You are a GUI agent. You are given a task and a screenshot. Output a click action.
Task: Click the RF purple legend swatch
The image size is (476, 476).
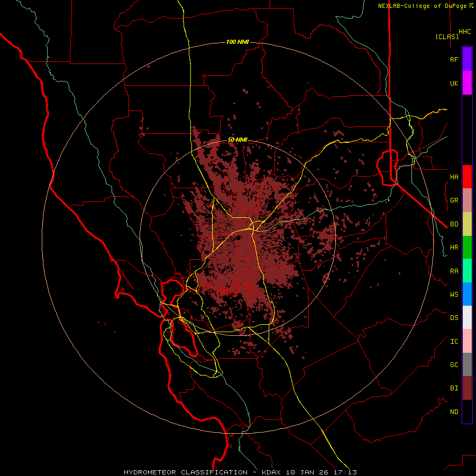(x=467, y=59)
